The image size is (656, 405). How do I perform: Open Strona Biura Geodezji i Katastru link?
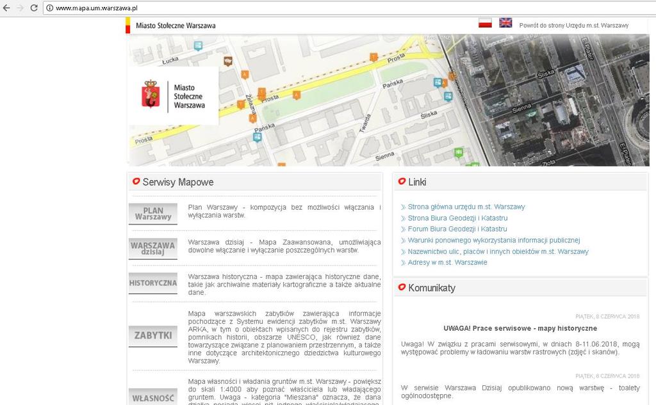coord(457,218)
